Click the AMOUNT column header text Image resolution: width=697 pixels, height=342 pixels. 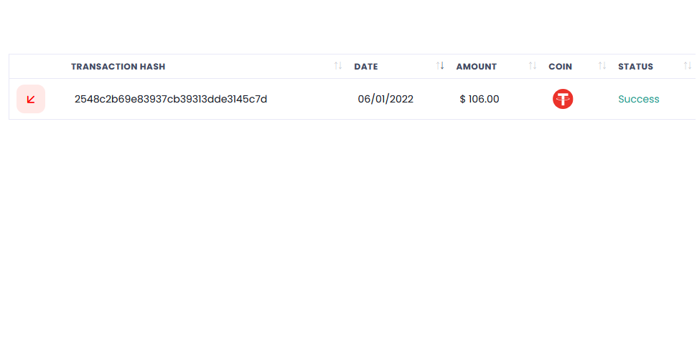click(477, 67)
